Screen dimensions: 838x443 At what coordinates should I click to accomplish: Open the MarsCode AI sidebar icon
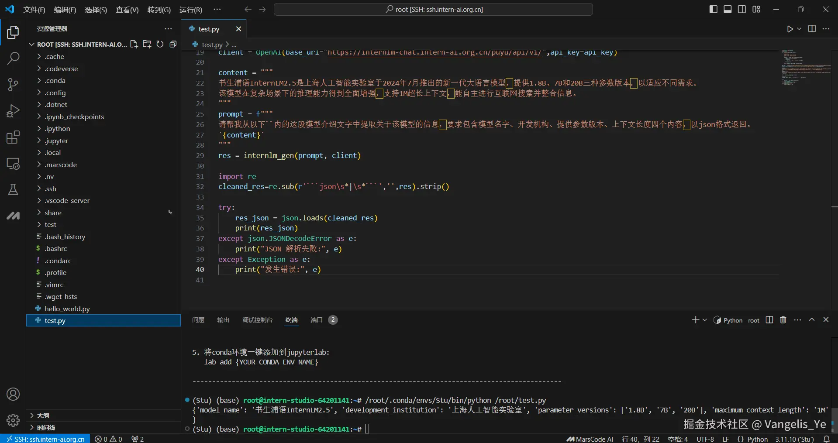pos(13,216)
